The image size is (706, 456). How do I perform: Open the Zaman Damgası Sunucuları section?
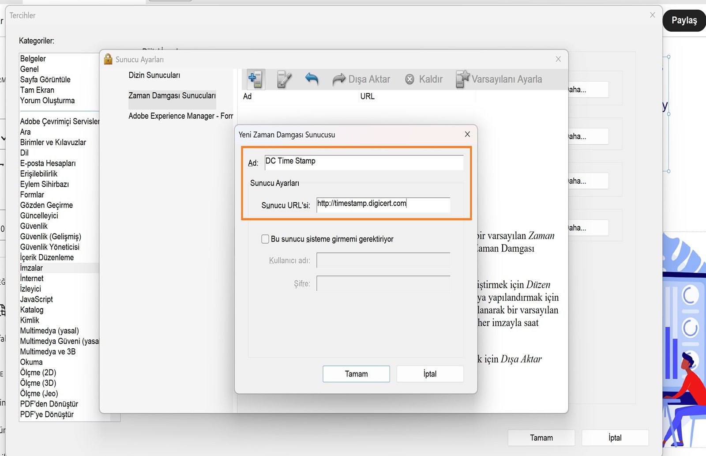[172, 96]
